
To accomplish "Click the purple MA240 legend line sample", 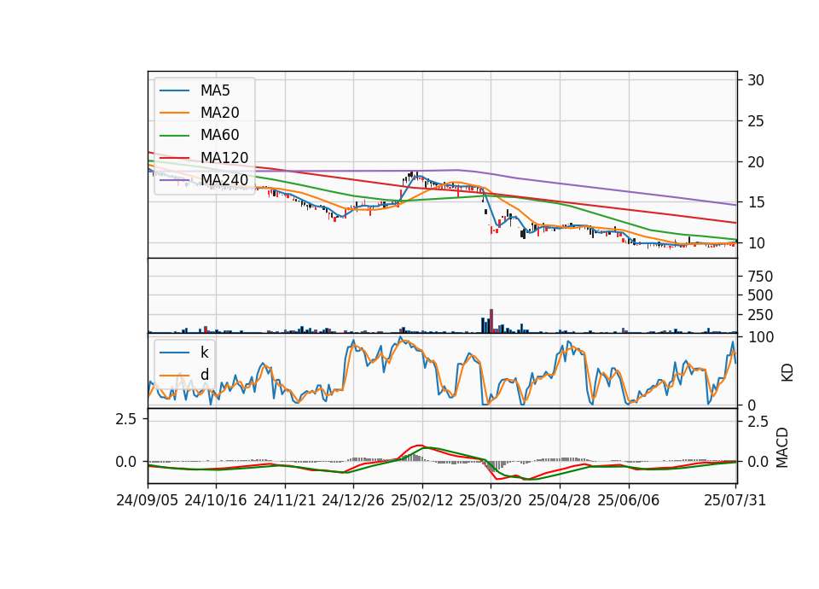I will 174,180.
